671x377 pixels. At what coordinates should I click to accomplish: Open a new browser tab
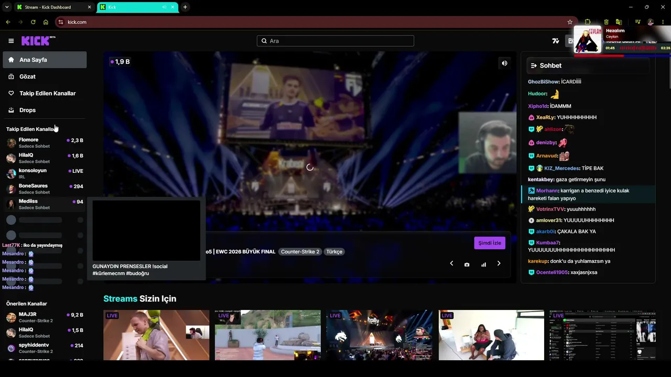[x=185, y=7]
